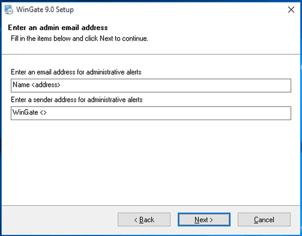
Task: Click the heading Enter an admin email address
Action: click(x=57, y=27)
